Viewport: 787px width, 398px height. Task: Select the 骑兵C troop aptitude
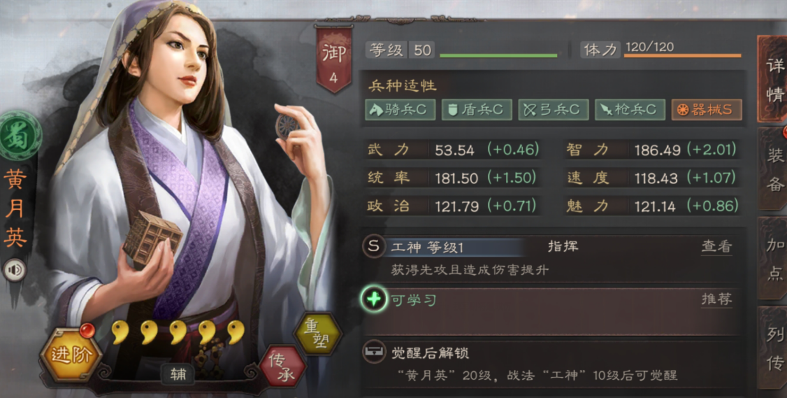coord(400,110)
